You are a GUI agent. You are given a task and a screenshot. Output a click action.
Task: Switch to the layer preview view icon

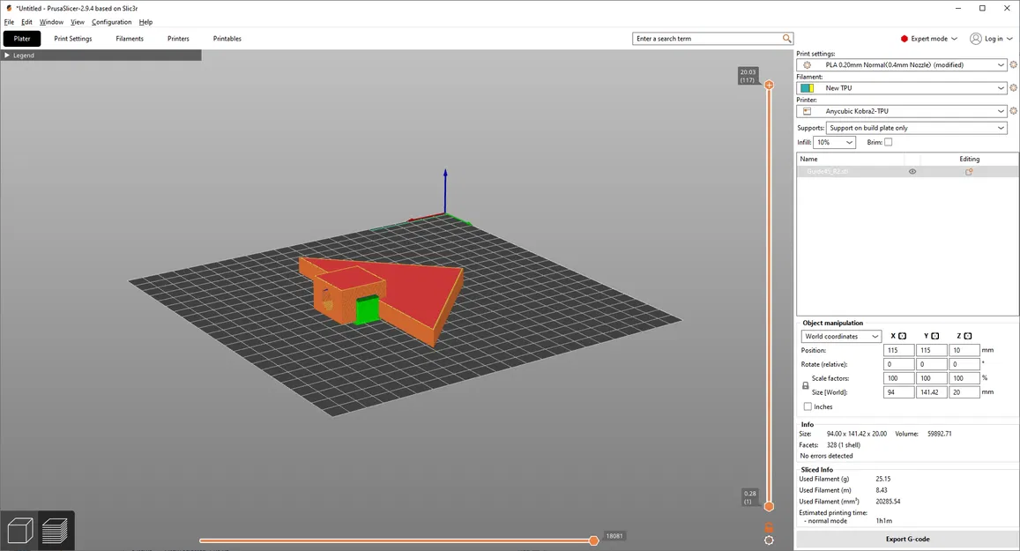pyautogui.click(x=56, y=530)
